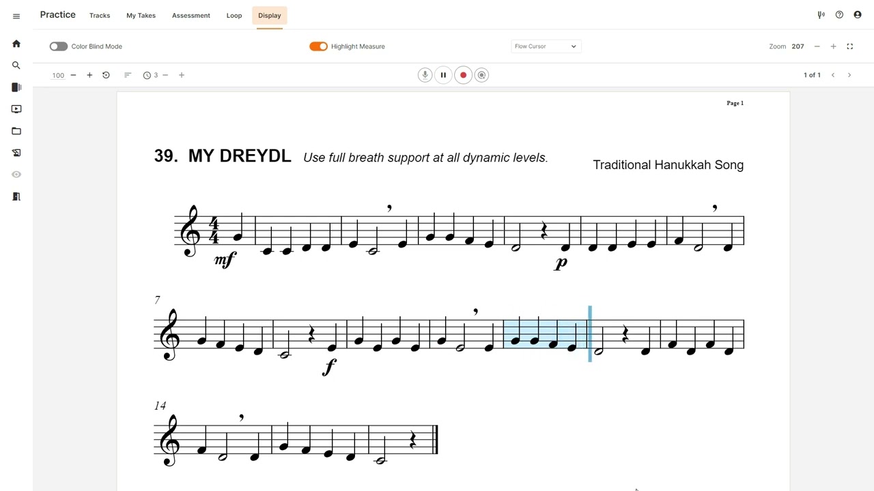Start recording with the red record button
Viewport: 874px width, 491px height.
pyautogui.click(x=463, y=75)
